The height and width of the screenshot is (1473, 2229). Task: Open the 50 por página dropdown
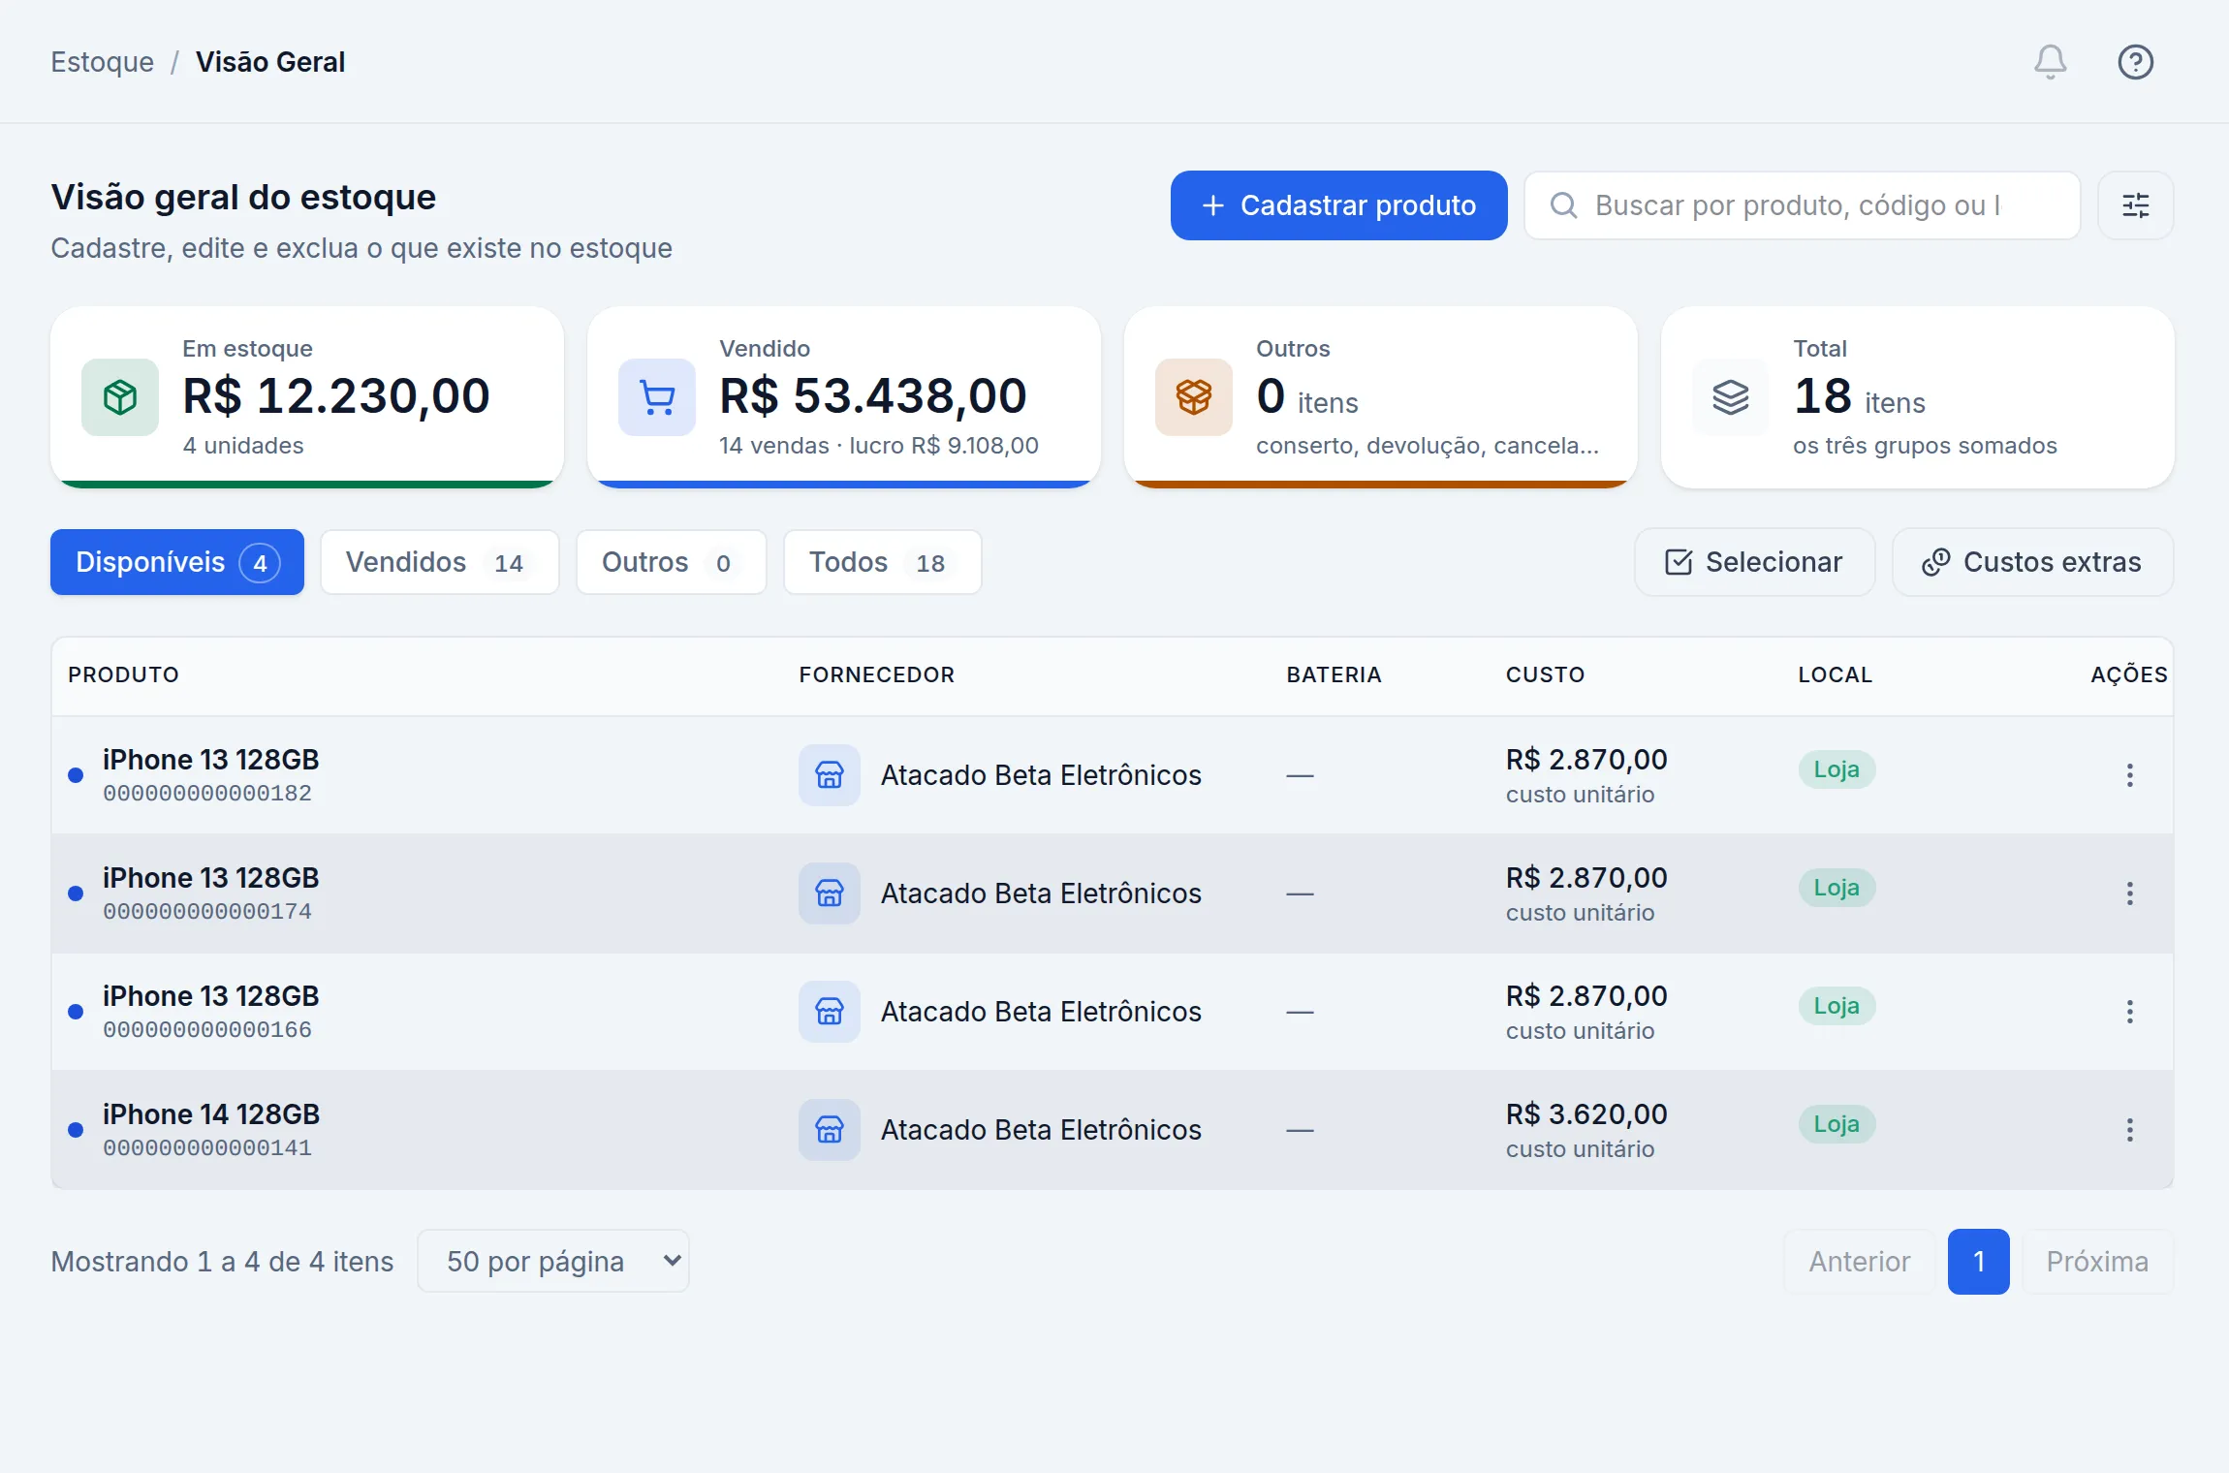tap(553, 1261)
